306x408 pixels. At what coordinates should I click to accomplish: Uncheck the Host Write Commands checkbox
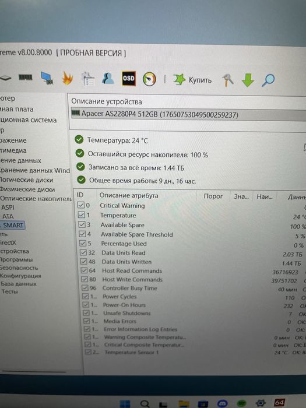tap(85, 279)
